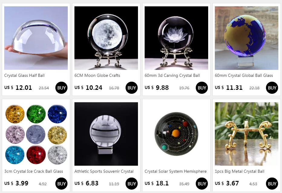Screen dimensions: 282x193
Task: Open the Crystal Solar System Hemisphere title link
Action: [175, 172]
